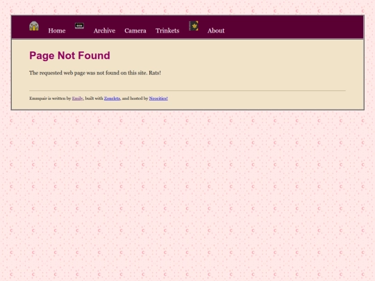The height and width of the screenshot is (281, 375).
Task: Open the Archive nav link
Action: click(104, 31)
